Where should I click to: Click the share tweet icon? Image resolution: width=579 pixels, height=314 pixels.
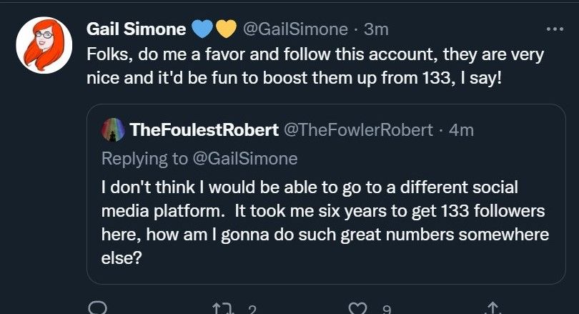pos(491,309)
